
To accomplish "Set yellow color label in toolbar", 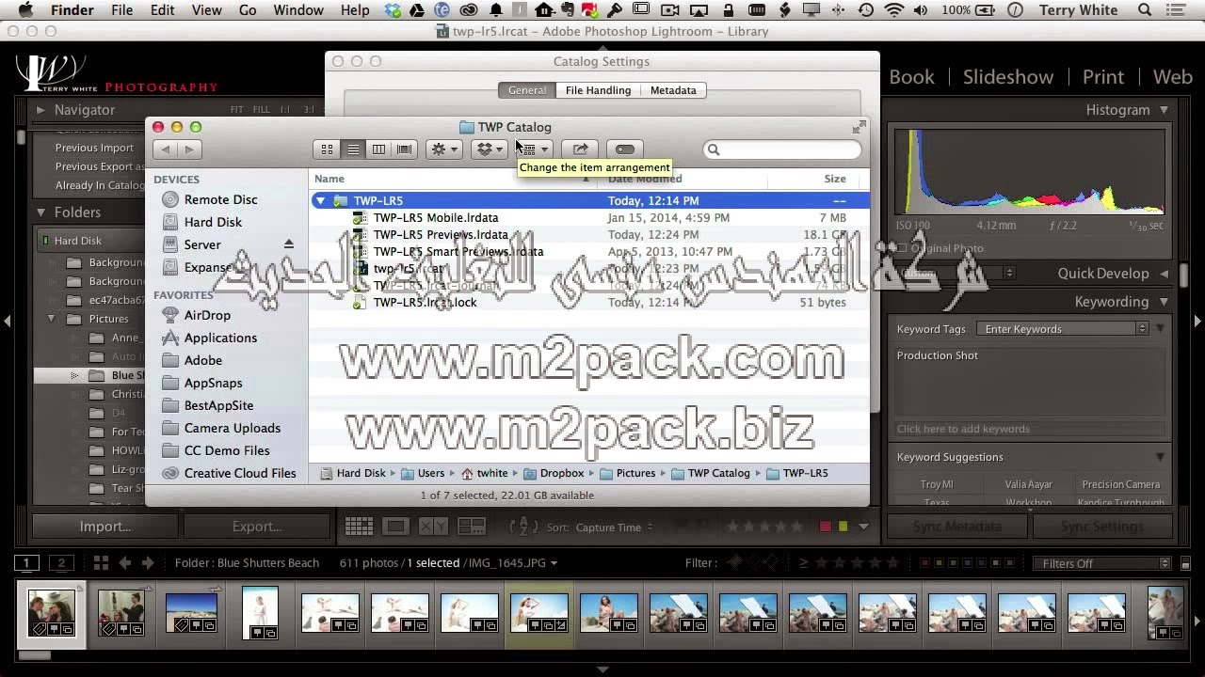I will click(843, 527).
